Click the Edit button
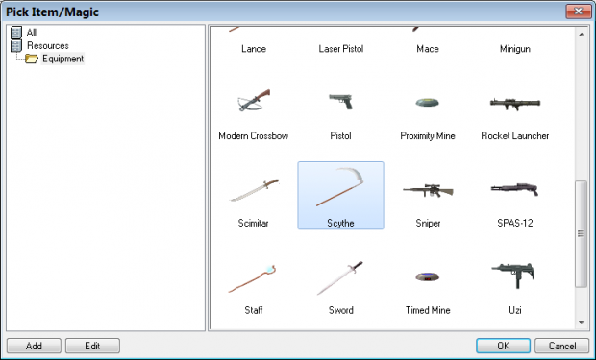The width and height of the screenshot is (596, 360). [x=92, y=346]
